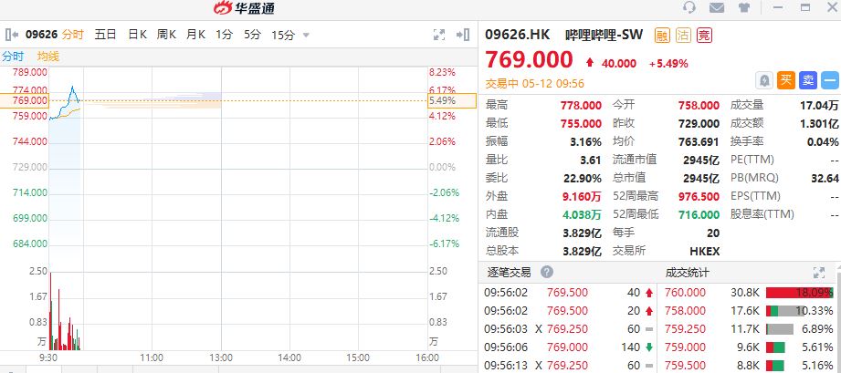Click the 竞 auction badge
841x373 pixels.
[x=704, y=36]
